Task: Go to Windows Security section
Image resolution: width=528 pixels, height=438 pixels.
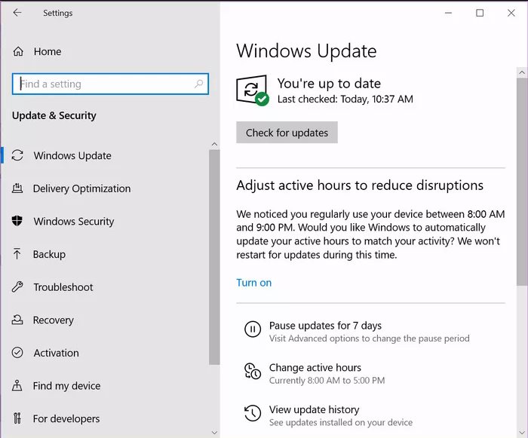Action: [x=74, y=221]
